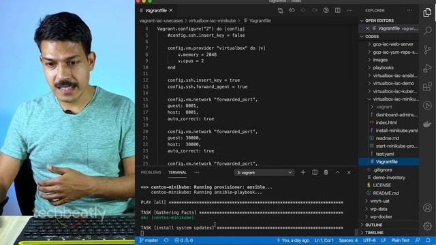Open errors and warnings count in status bar
This screenshot has width=436, height=245.
click(x=183, y=240)
